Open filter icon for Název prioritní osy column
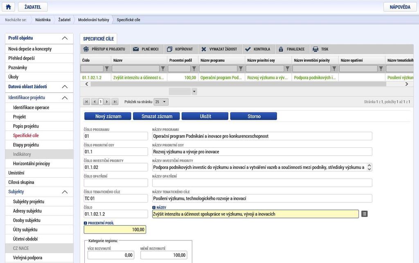Screen dimensions: 419x263 click(x=288, y=69)
